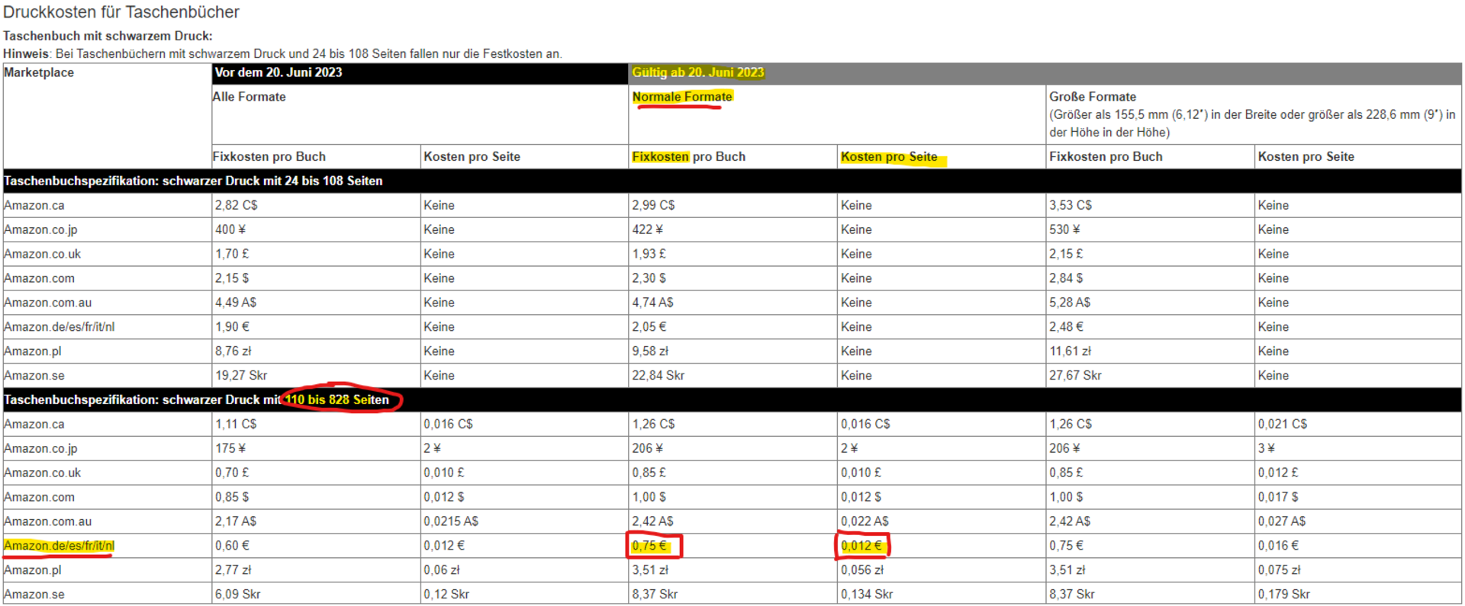
Task: Select the '1,70 £' cell
Action: pos(316,254)
